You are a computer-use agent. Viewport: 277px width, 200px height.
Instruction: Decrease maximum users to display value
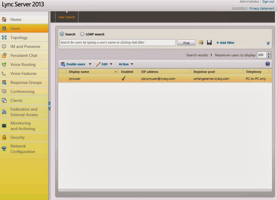pyautogui.click(x=269, y=56)
